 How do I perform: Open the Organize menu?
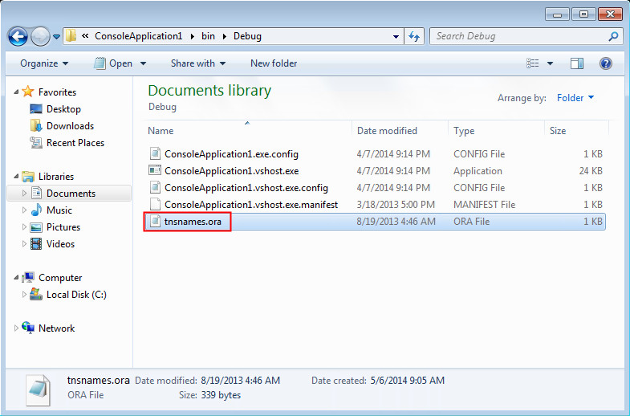pos(44,63)
